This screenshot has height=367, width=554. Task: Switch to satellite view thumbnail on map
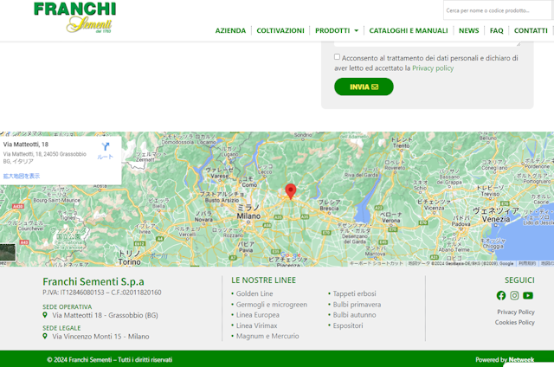click(8, 252)
